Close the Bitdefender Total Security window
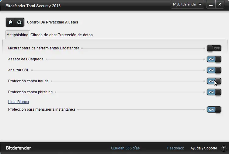The image size is (229, 154). coord(220,5)
